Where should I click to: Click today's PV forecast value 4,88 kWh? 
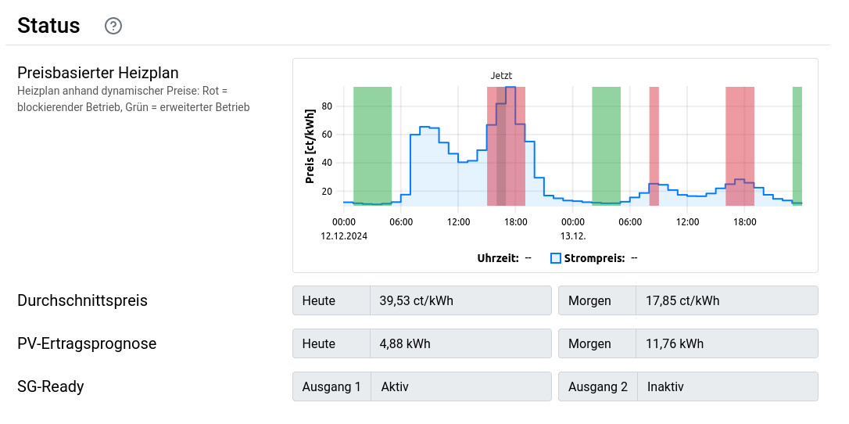pyautogui.click(x=460, y=343)
